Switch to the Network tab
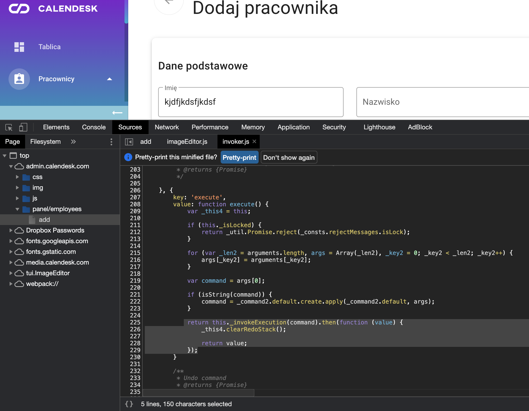 [167, 127]
